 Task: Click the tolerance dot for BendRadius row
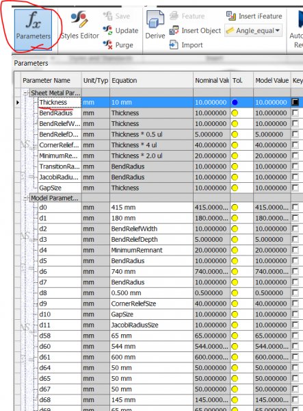(235, 113)
